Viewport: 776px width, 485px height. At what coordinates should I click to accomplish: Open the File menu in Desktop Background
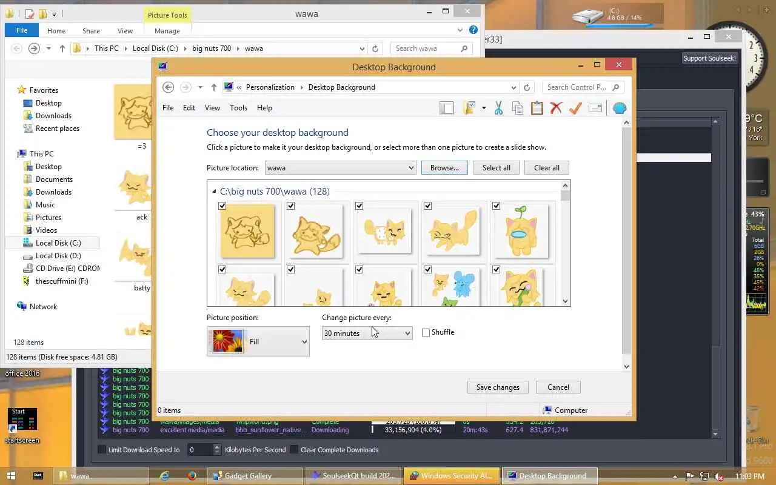pyautogui.click(x=168, y=108)
